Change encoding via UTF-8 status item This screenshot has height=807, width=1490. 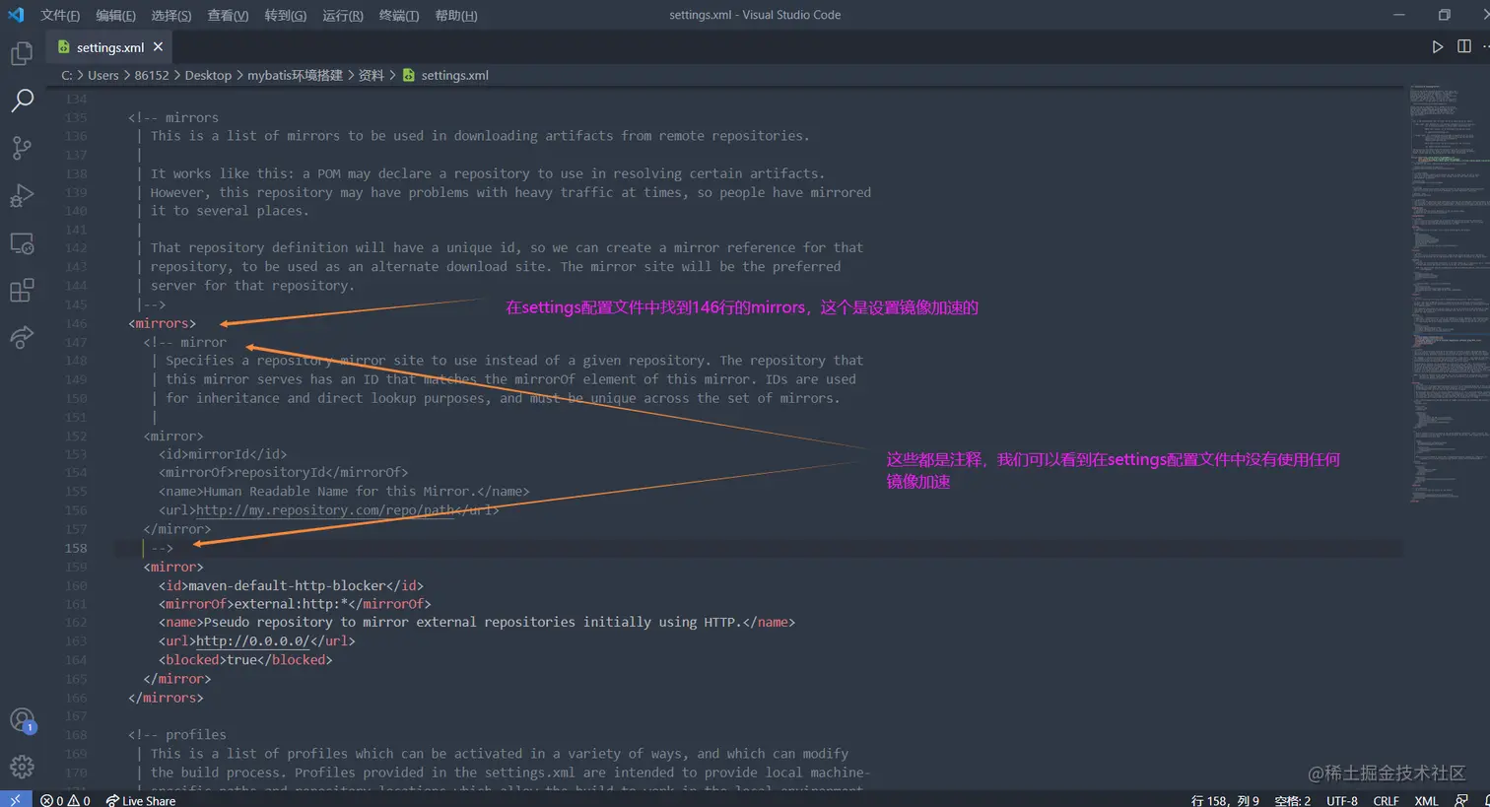(x=1342, y=800)
